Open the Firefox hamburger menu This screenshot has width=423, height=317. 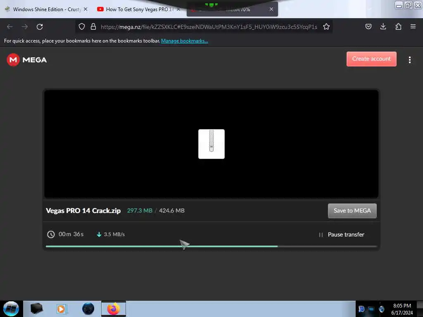click(413, 26)
